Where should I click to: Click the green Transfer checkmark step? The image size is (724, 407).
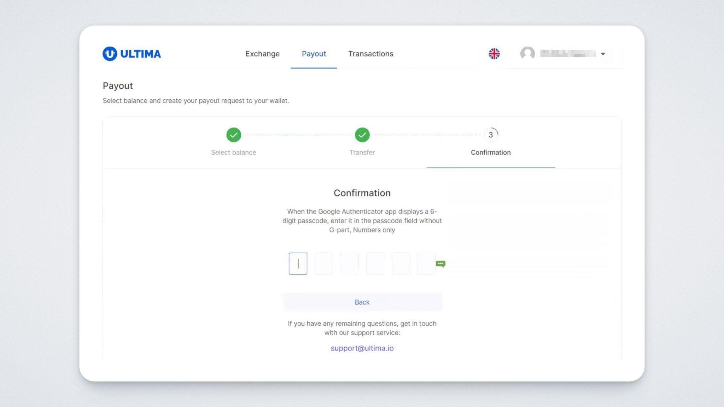[x=362, y=135]
